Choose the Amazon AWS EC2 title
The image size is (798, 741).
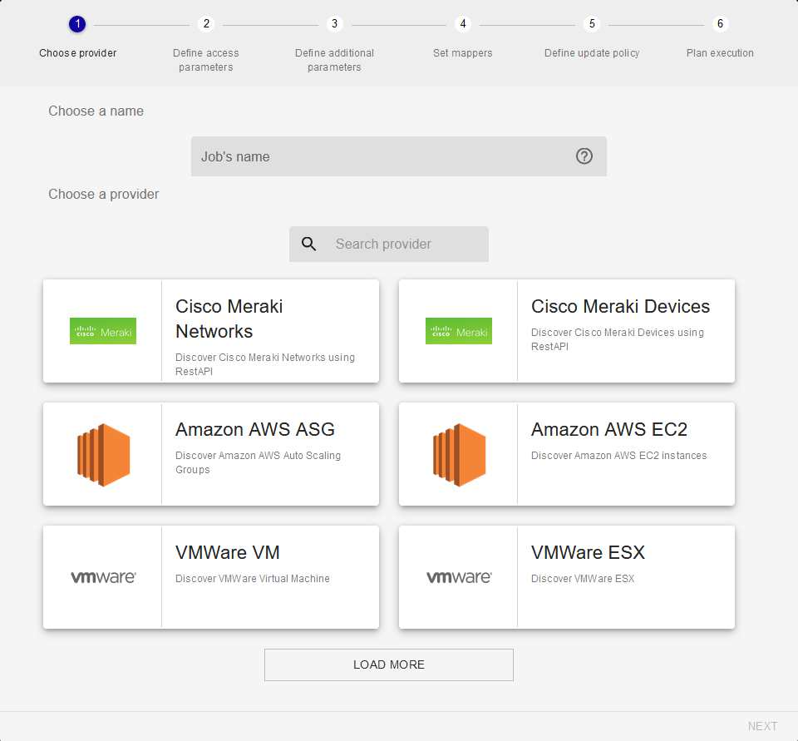coord(609,430)
